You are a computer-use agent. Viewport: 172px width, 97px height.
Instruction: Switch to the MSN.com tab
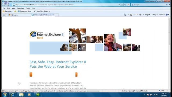[x=19, y=15]
